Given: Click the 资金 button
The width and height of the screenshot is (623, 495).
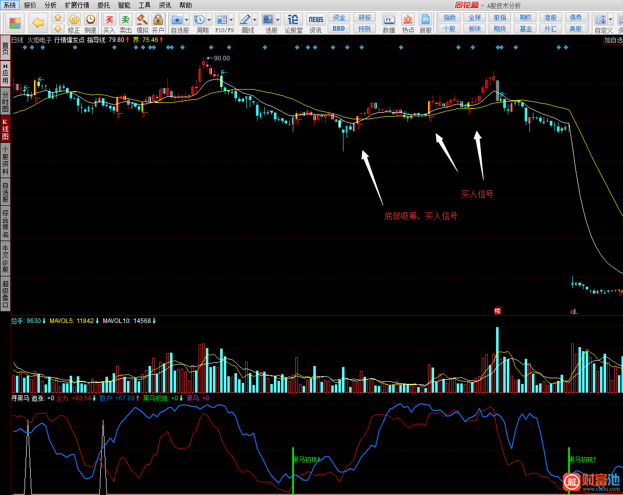Looking at the screenshot, I should tap(339, 17).
